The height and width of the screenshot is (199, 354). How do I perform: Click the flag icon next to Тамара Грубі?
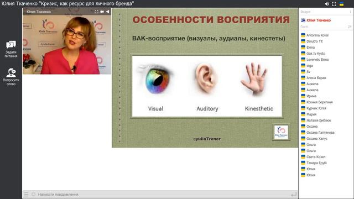coord(303,163)
